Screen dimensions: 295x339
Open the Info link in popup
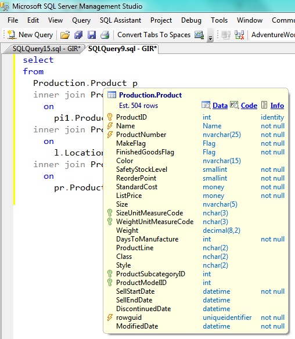[x=277, y=106]
